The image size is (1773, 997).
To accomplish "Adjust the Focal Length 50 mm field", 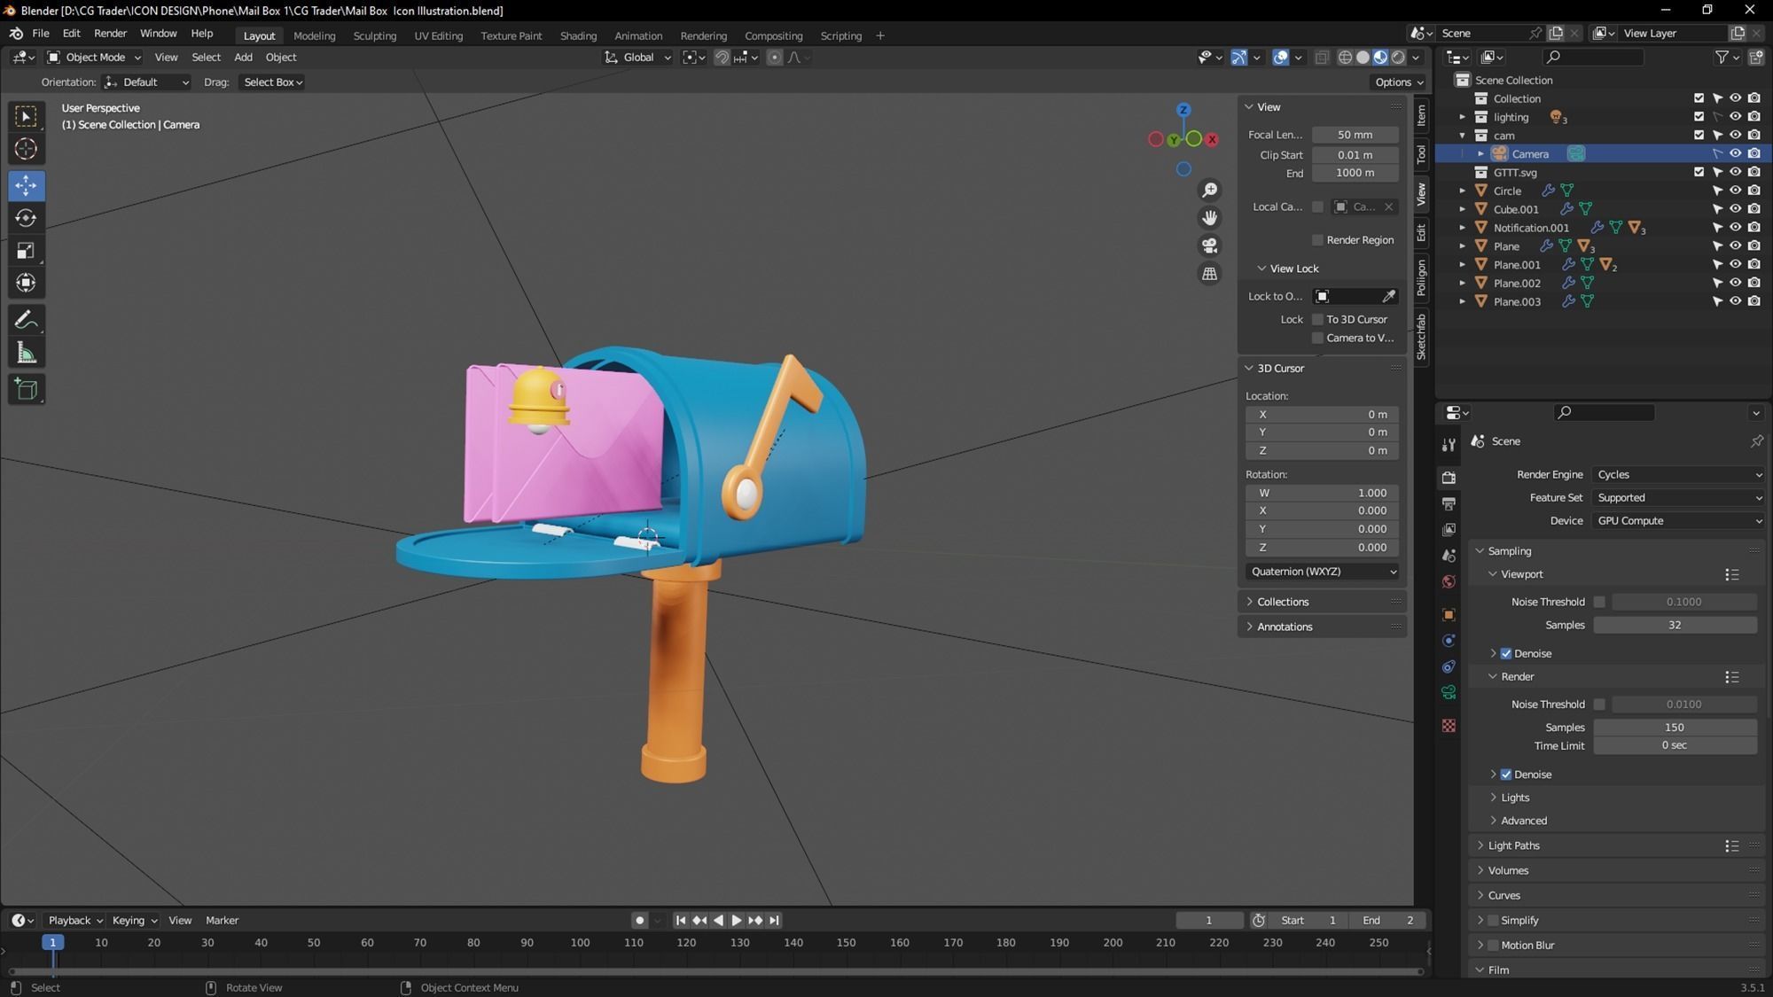I will point(1355,135).
